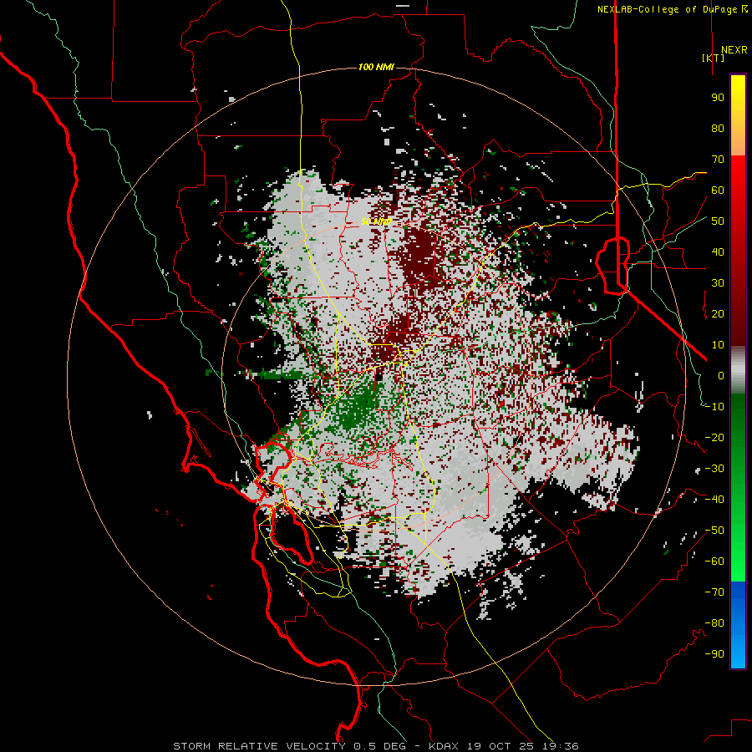Click the positive 20 scale value

[x=718, y=313]
